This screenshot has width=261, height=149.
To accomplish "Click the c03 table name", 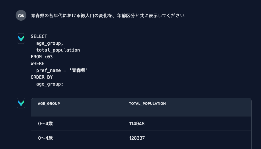I will (x=49, y=57).
